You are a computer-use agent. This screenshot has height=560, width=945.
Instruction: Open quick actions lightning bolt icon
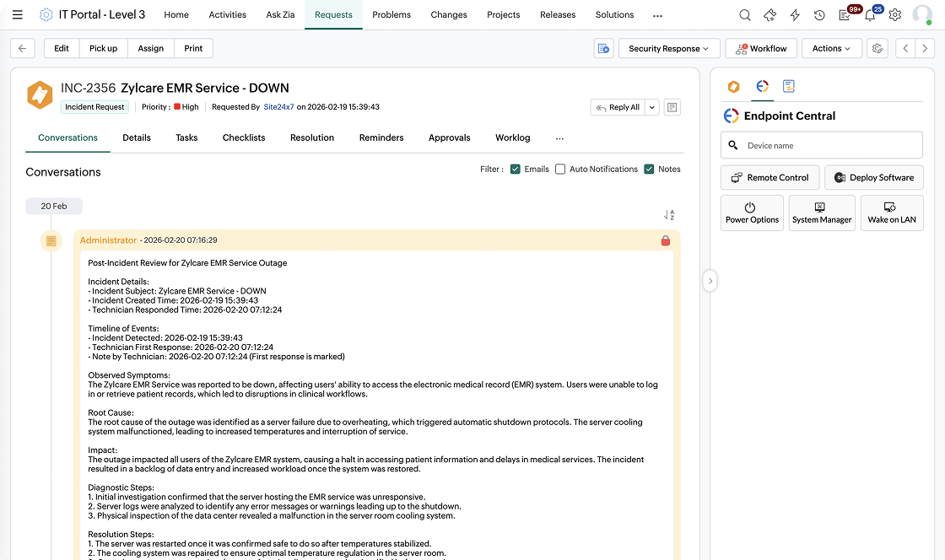pyautogui.click(x=795, y=15)
